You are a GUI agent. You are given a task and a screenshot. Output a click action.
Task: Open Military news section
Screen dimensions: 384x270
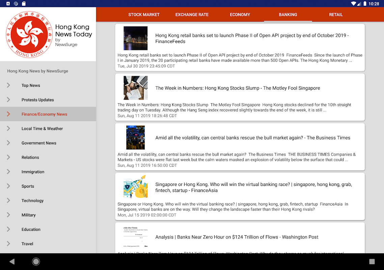(x=48, y=215)
